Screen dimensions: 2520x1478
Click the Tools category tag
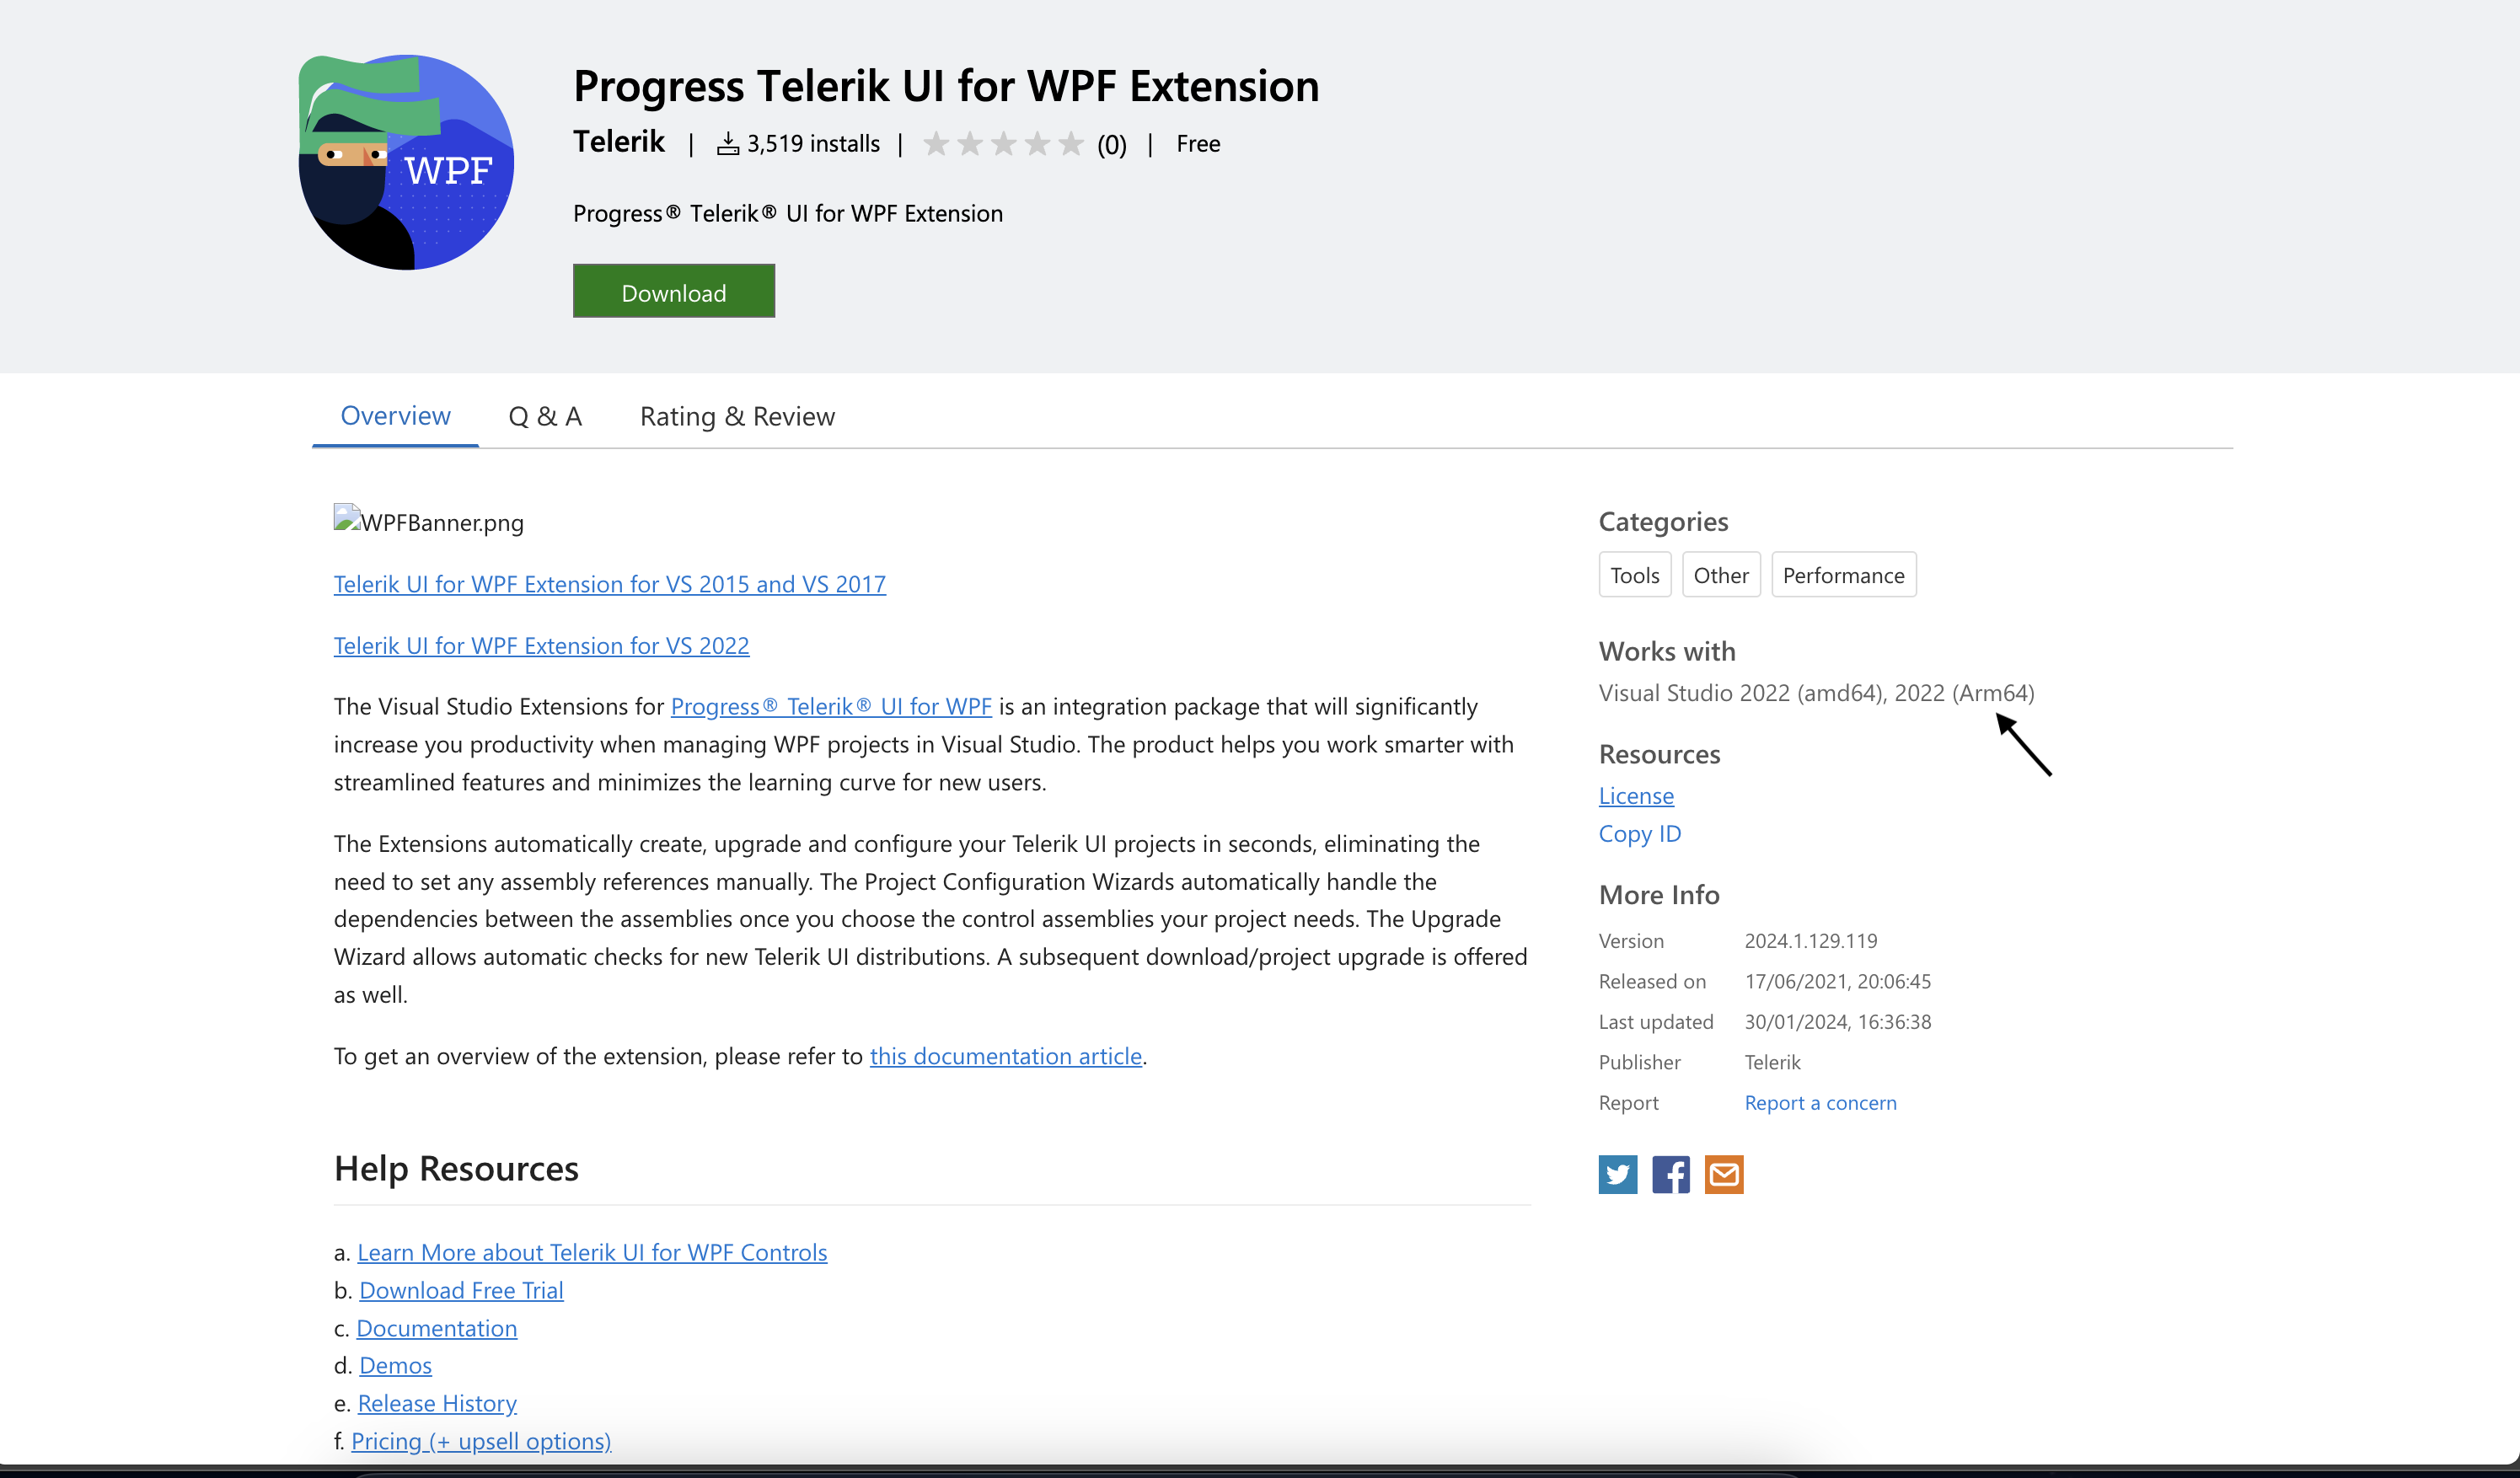[x=1634, y=575]
